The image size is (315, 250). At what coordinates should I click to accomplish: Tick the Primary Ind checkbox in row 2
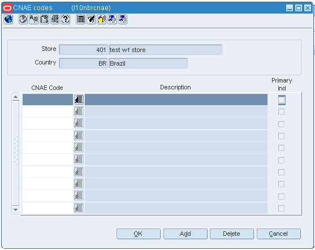coord(281,112)
